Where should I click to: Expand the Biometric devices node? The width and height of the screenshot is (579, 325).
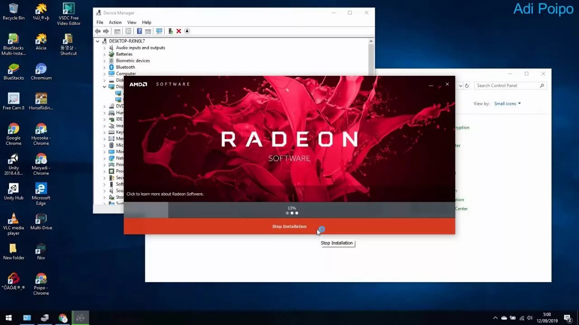[x=104, y=60]
